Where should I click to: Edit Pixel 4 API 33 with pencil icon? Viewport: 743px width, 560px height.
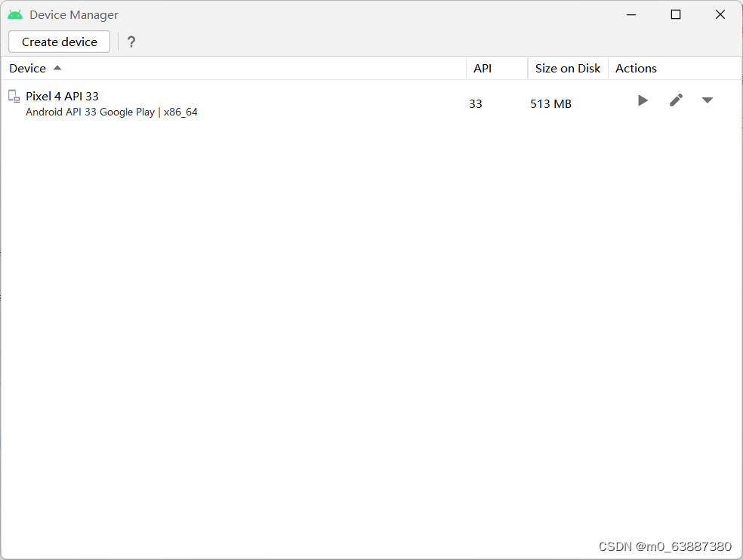coord(677,100)
